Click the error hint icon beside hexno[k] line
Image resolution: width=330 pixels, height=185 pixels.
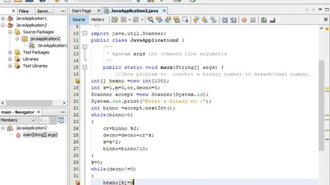coord(77,182)
